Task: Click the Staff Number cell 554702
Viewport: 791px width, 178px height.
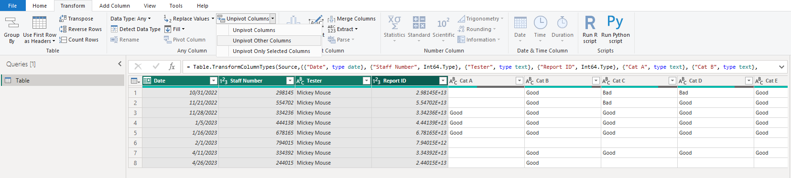Action: pos(257,103)
